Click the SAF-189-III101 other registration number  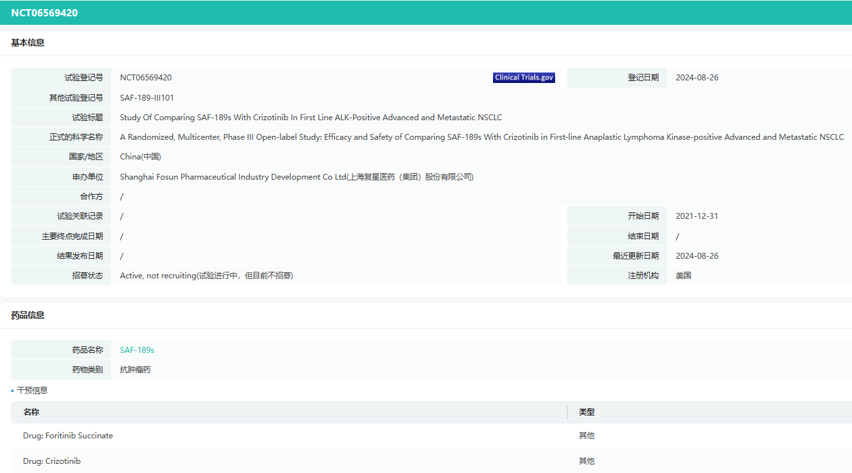coord(147,98)
